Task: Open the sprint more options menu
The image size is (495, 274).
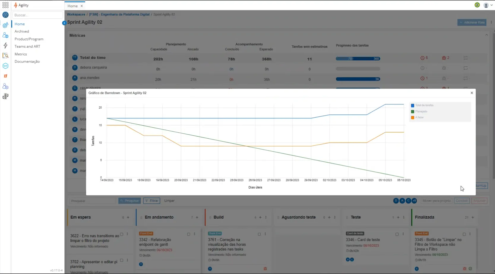Action: [491, 22]
